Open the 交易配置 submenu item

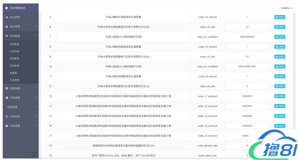(14, 44)
